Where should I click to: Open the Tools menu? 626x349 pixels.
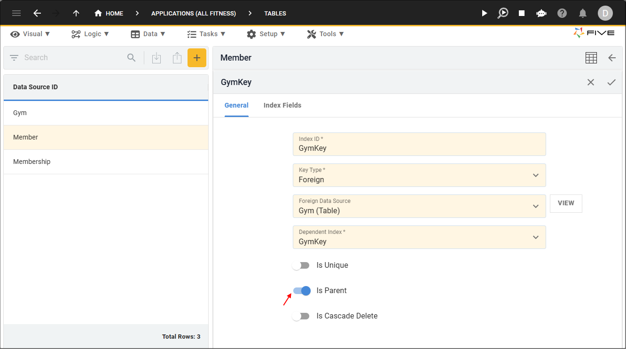coord(325,34)
